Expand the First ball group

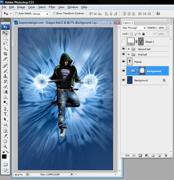pos(129,54)
